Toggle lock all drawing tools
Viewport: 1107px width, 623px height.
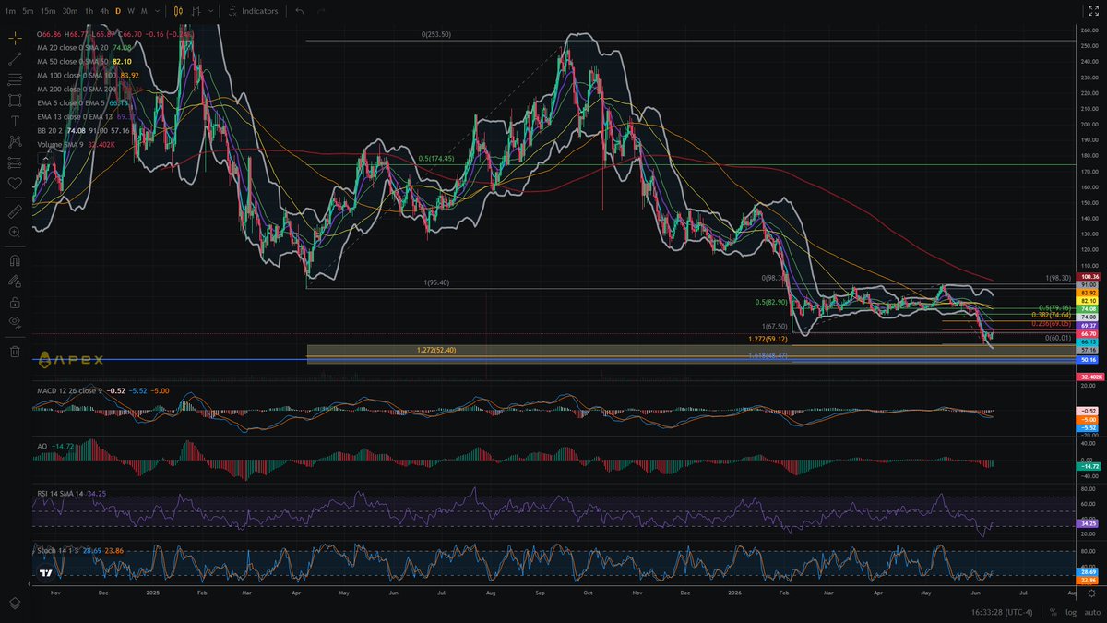pyautogui.click(x=15, y=302)
